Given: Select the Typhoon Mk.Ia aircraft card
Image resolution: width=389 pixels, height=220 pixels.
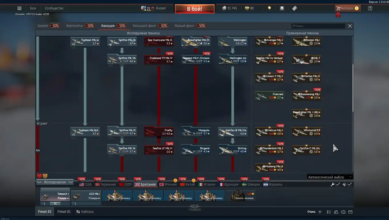Looking at the screenshot, I should coord(85,42).
